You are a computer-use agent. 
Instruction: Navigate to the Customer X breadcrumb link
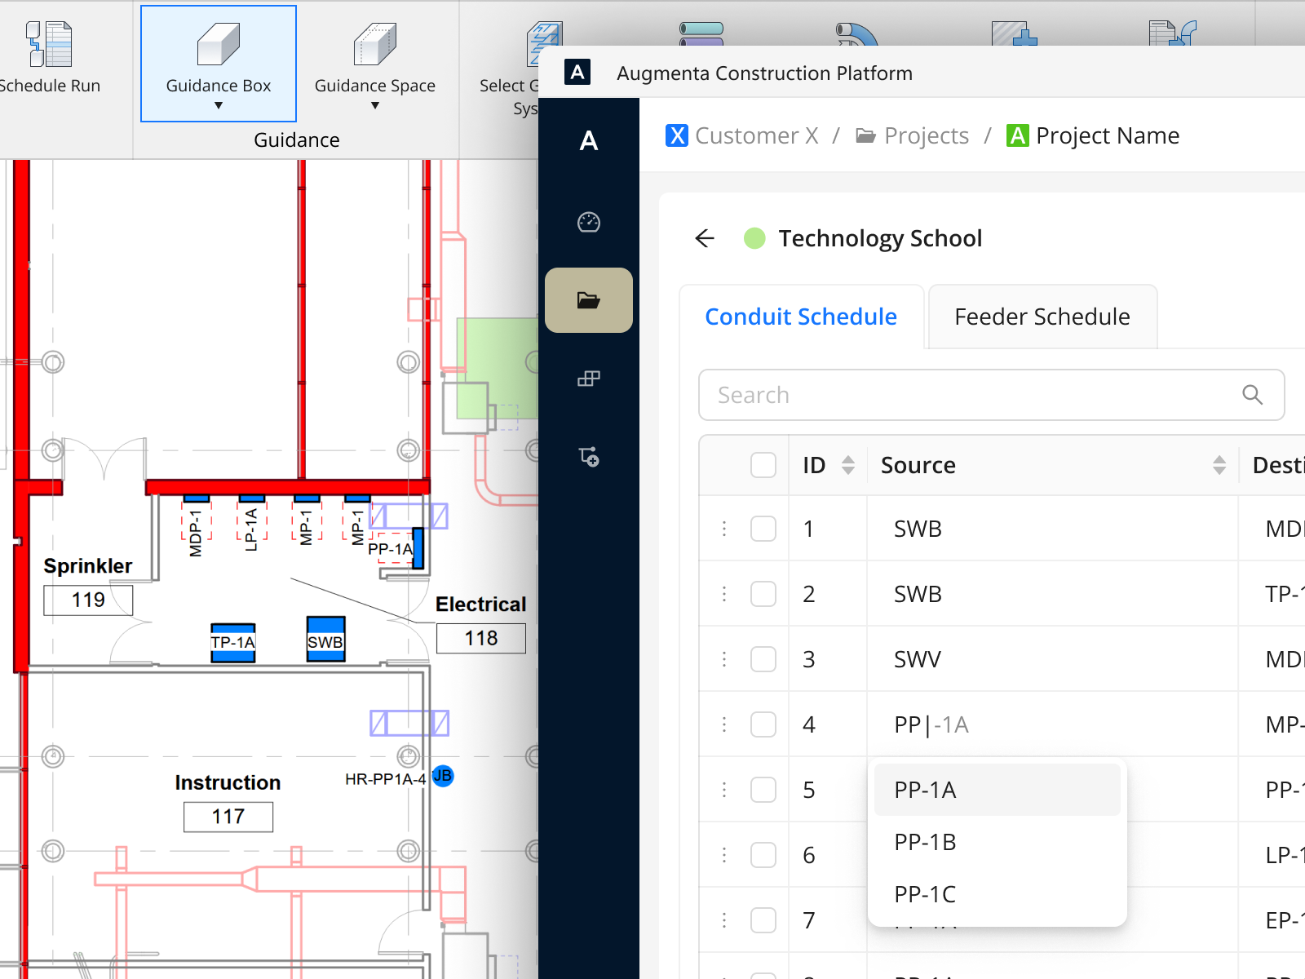pos(756,135)
